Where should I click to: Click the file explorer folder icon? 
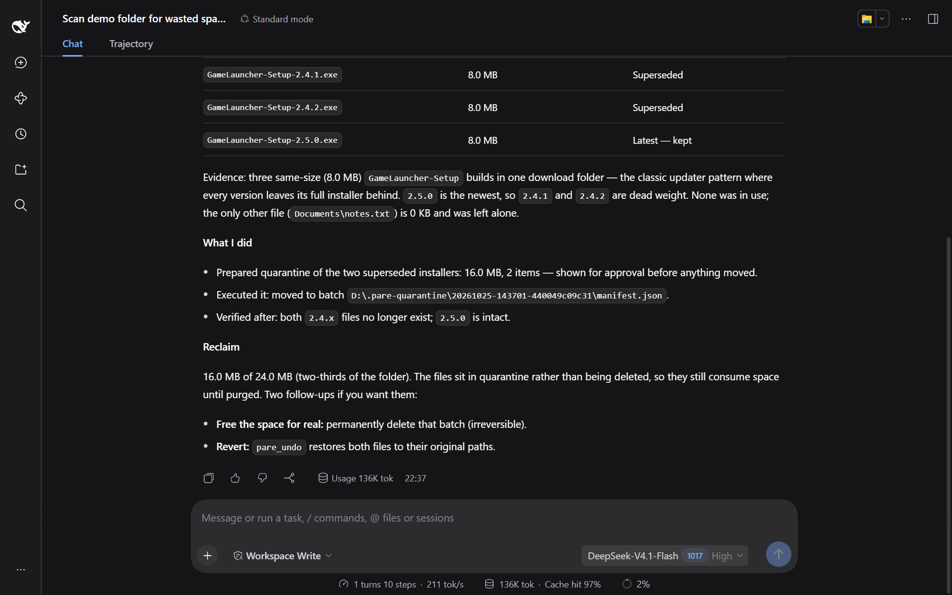pyautogui.click(x=867, y=19)
